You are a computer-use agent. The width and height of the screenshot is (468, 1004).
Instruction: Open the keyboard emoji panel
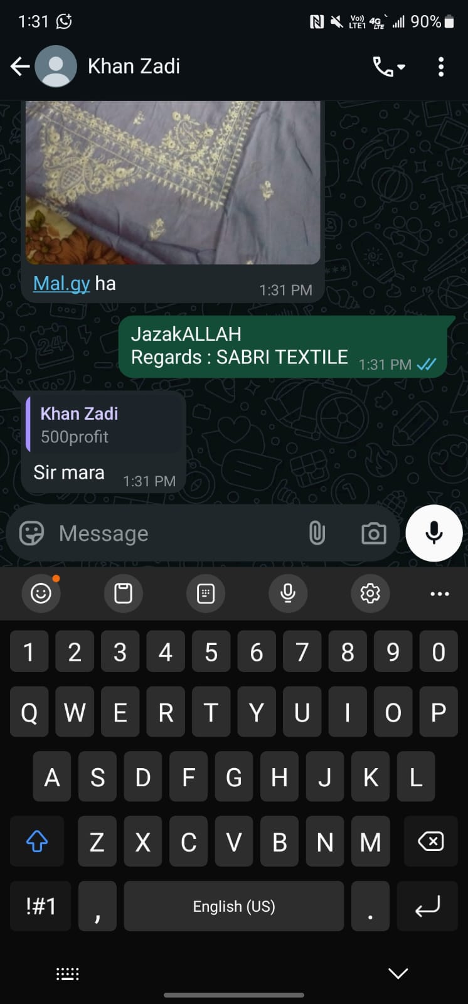click(41, 593)
